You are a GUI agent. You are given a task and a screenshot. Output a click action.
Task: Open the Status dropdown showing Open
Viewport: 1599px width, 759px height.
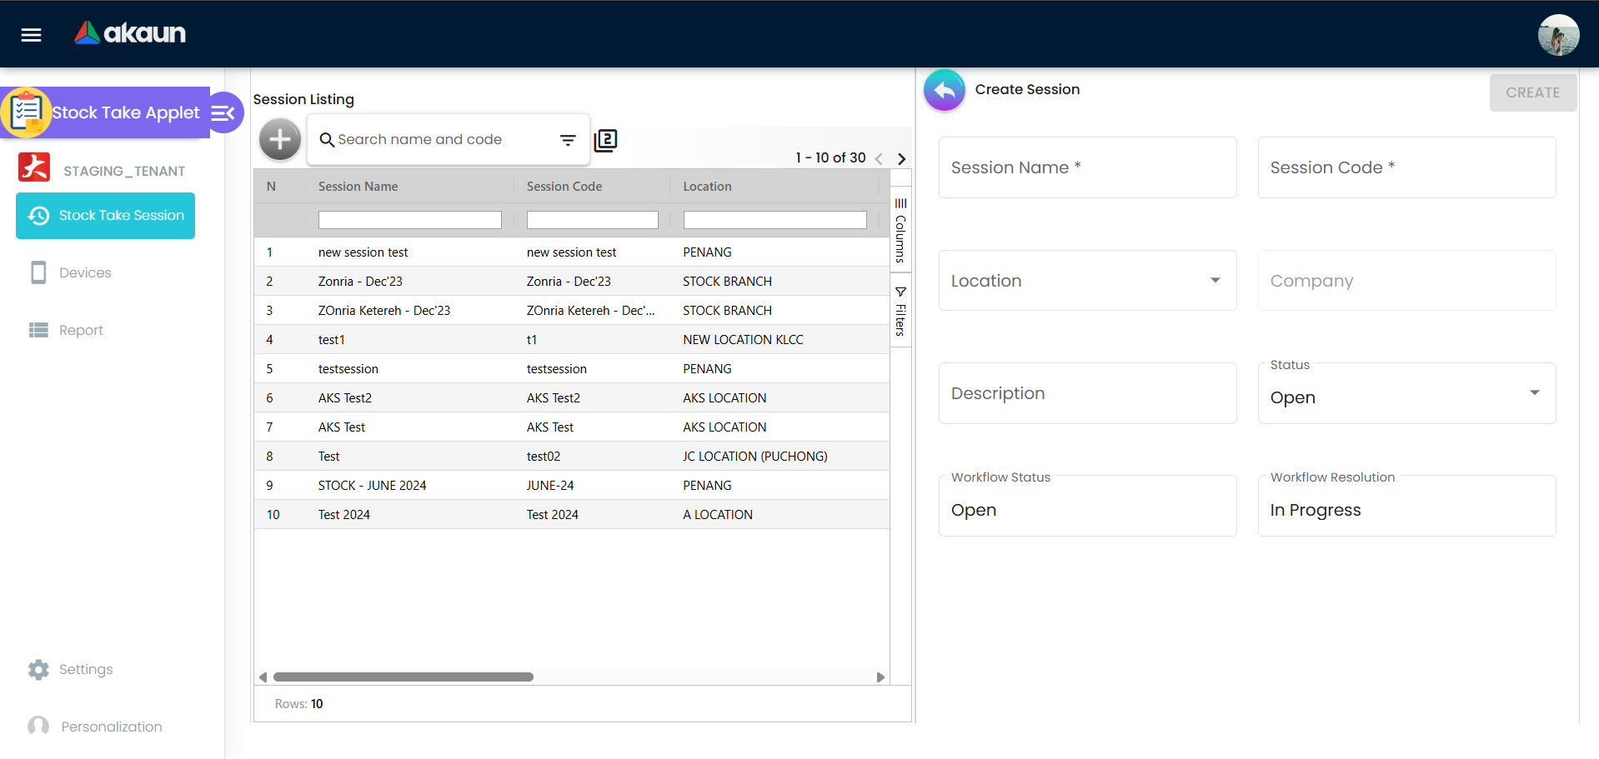1534,392
